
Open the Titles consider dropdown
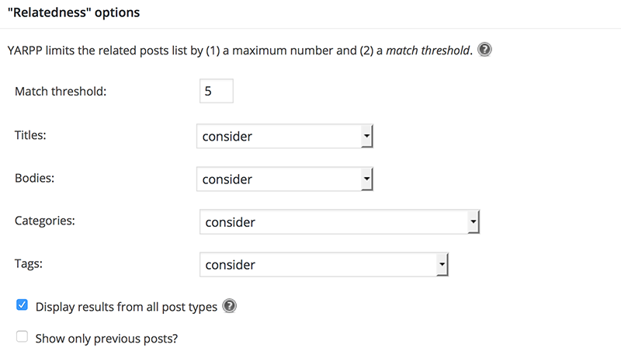pyautogui.click(x=285, y=136)
